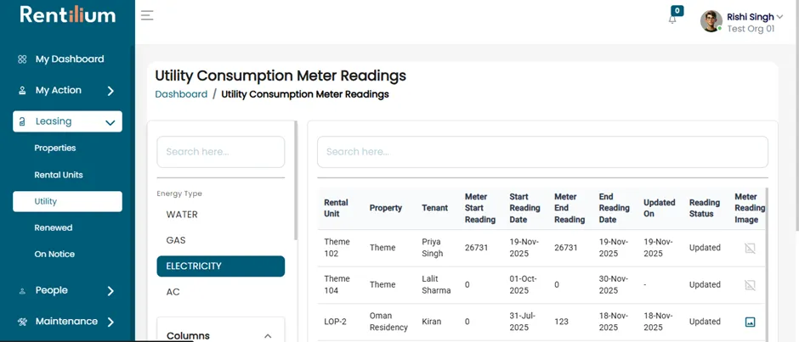Click the Meter End Reading column header
This screenshot has width=799, height=342.
[x=569, y=208]
